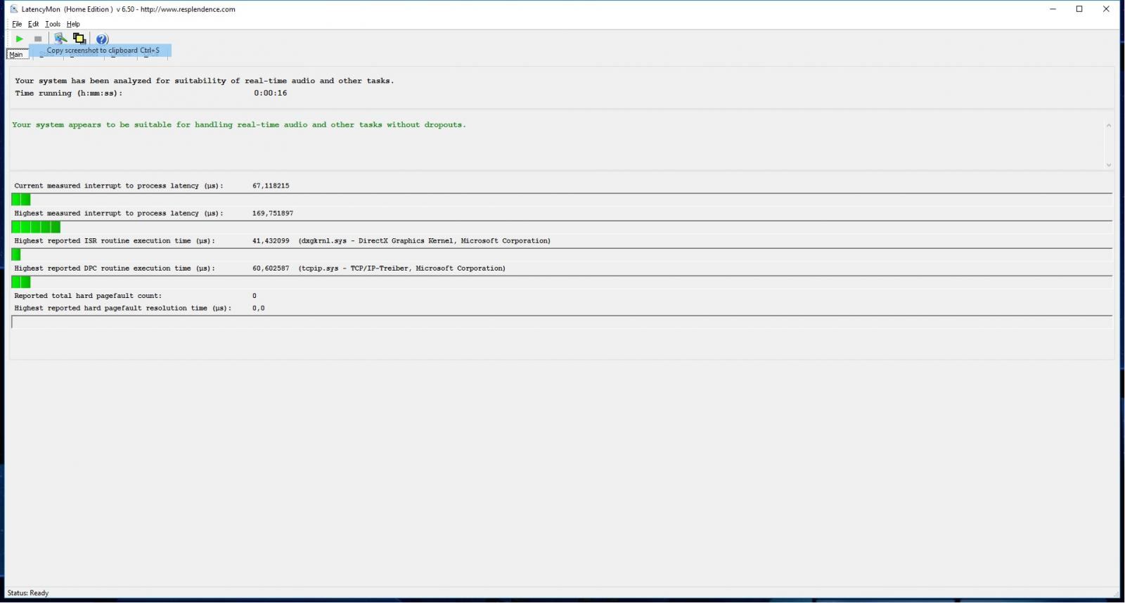Maximize the LatencyMon window
Viewport: 1125px width, 603px height.
(x=1079, y=9)
